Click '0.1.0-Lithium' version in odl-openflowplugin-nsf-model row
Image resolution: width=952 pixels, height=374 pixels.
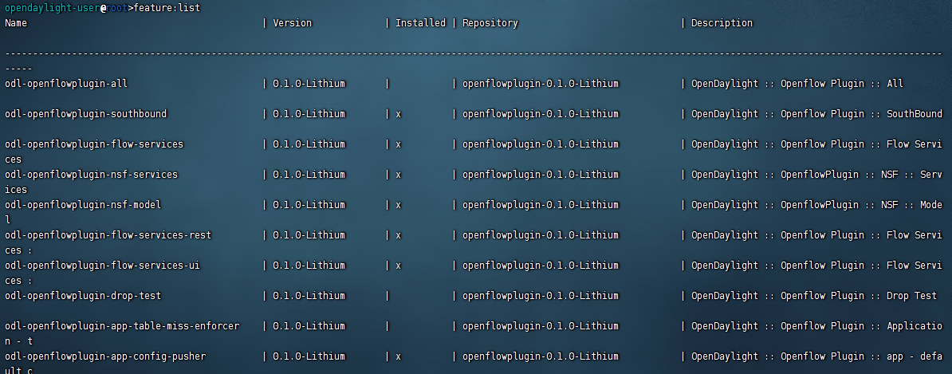coord(309,205)
